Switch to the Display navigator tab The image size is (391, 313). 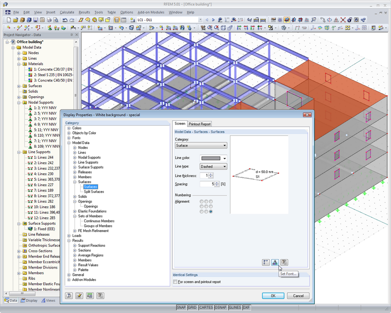click(x=29, y=301)
